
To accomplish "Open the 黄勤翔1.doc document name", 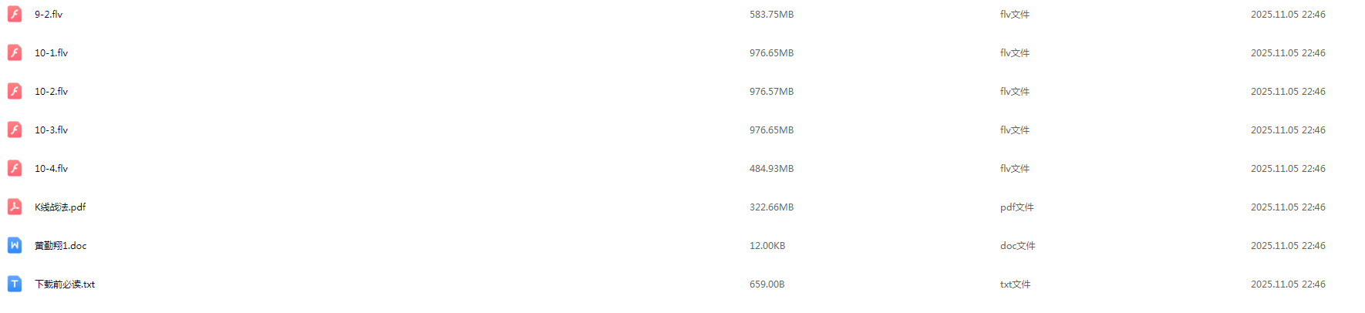I will 61,246.
